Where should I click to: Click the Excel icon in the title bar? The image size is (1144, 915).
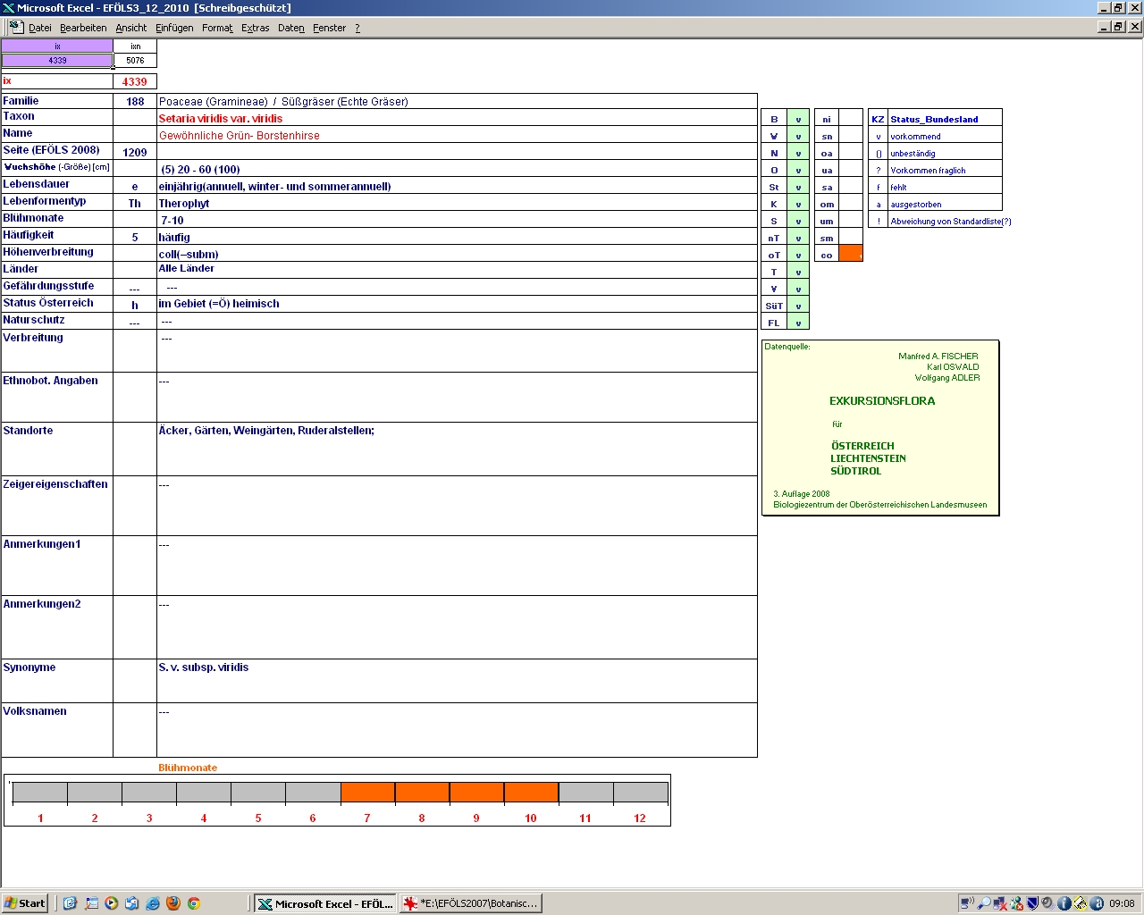click(x=8, y=8)
